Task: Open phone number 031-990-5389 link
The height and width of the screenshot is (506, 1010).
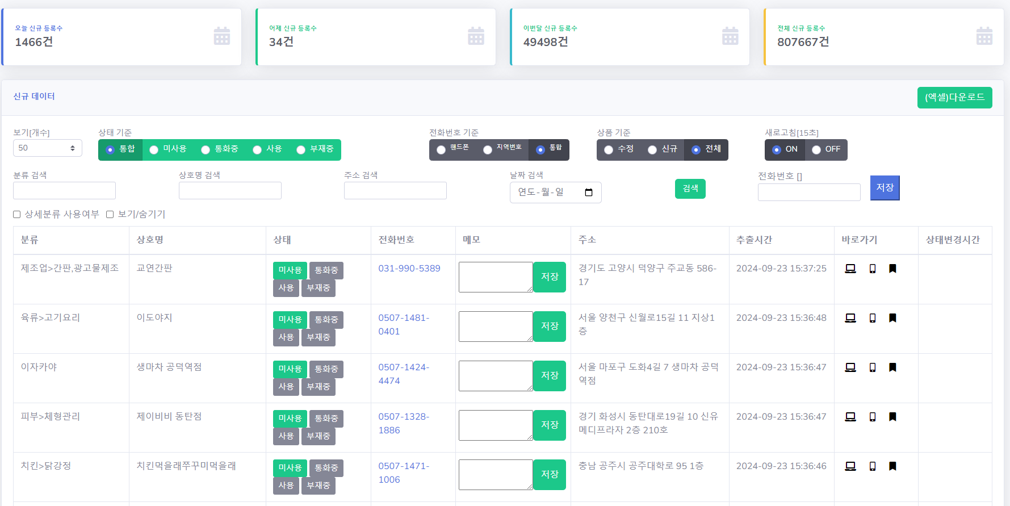Action: click(409, 269)
